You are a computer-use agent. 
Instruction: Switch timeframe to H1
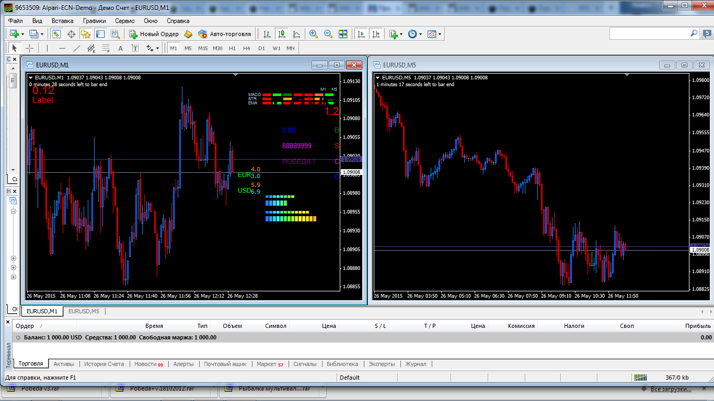coord(232,48)
